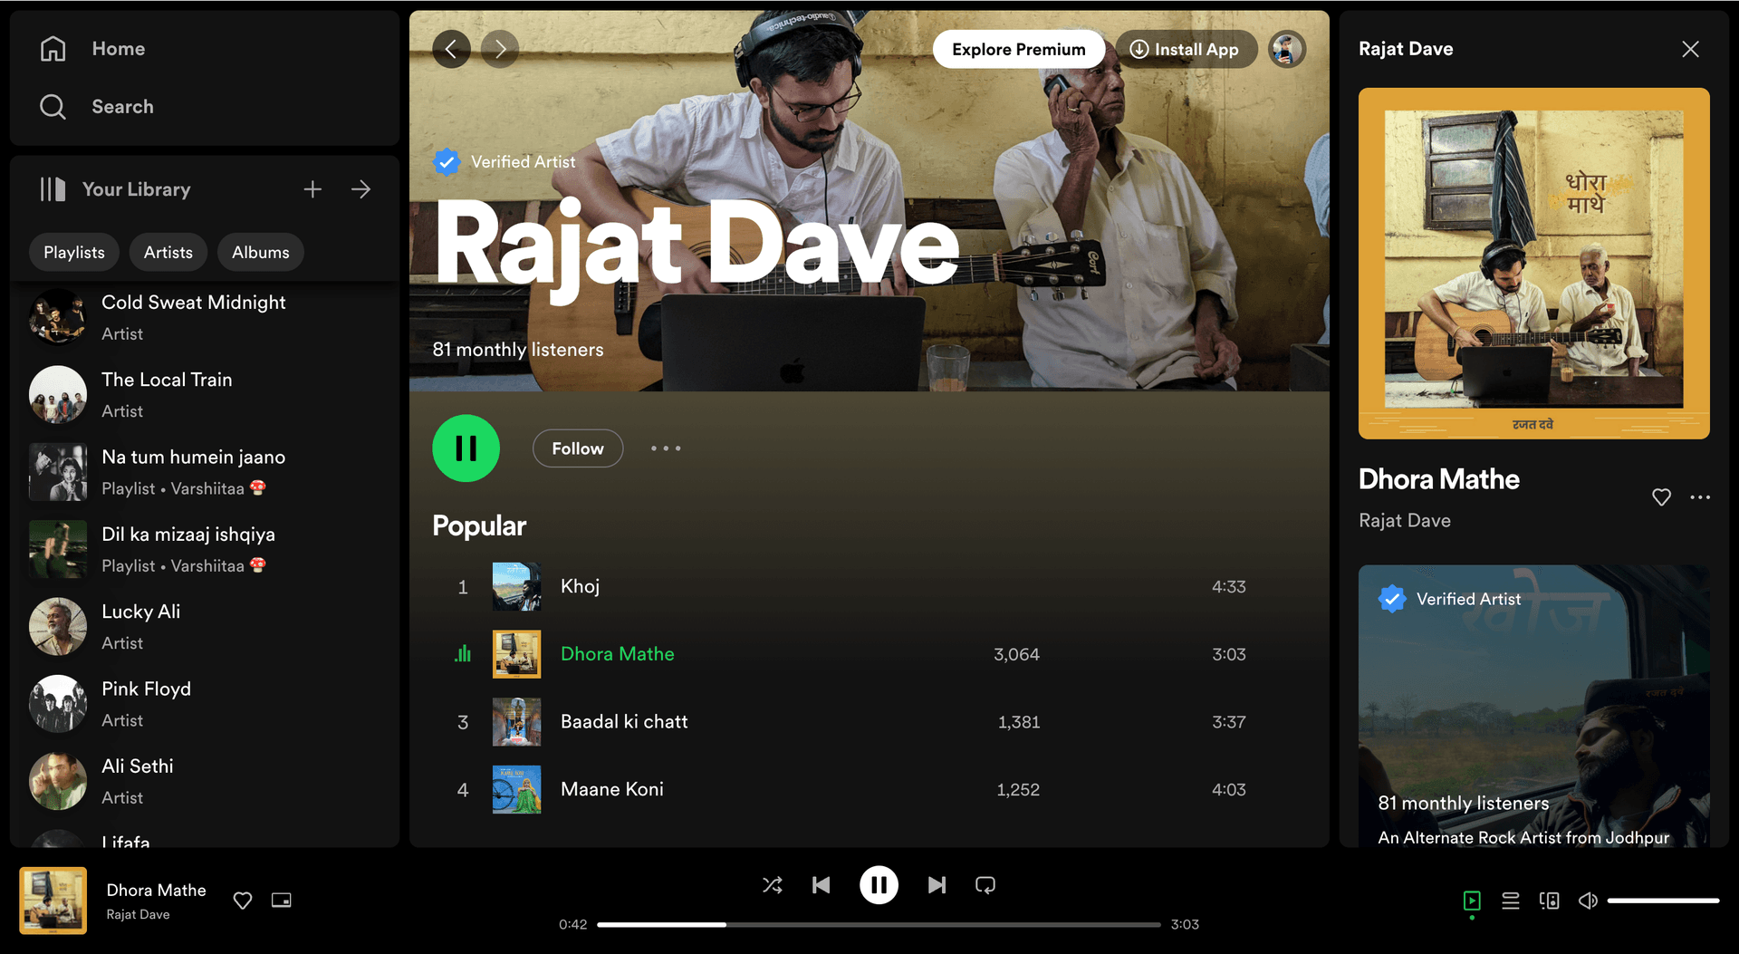The width and height of the screenshot is (1739, 954).
Task: Mute the volume speaker icon
Action: tap(1588, 901)
